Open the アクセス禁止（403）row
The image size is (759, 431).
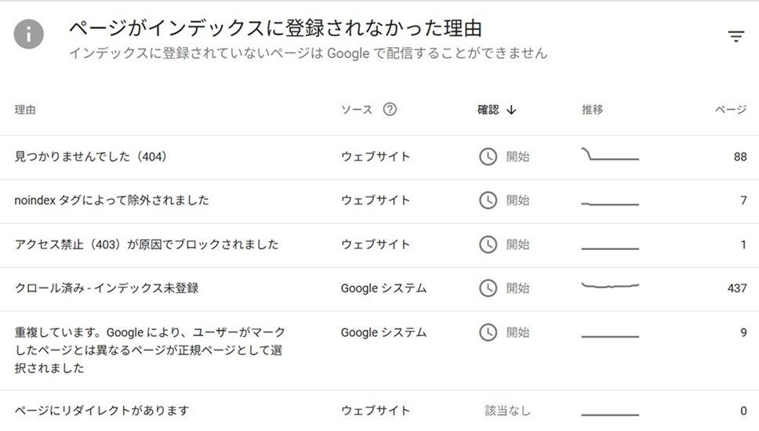pyautogui.click(x=147, y=244)
